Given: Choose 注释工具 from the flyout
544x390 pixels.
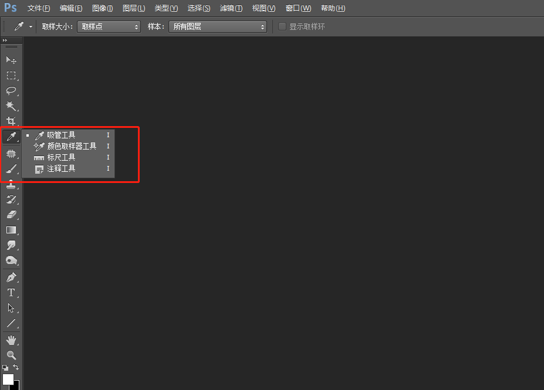Looking at the screenshot, I should click(68, 168).
